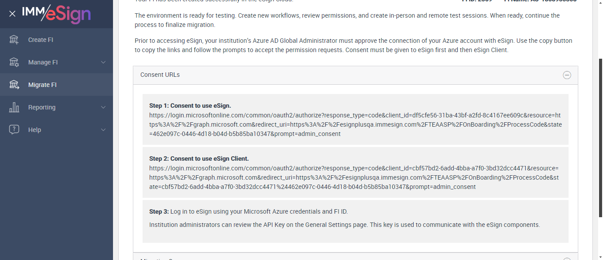Expand the Help submenu chevron
603x260 pixels.
103,130
